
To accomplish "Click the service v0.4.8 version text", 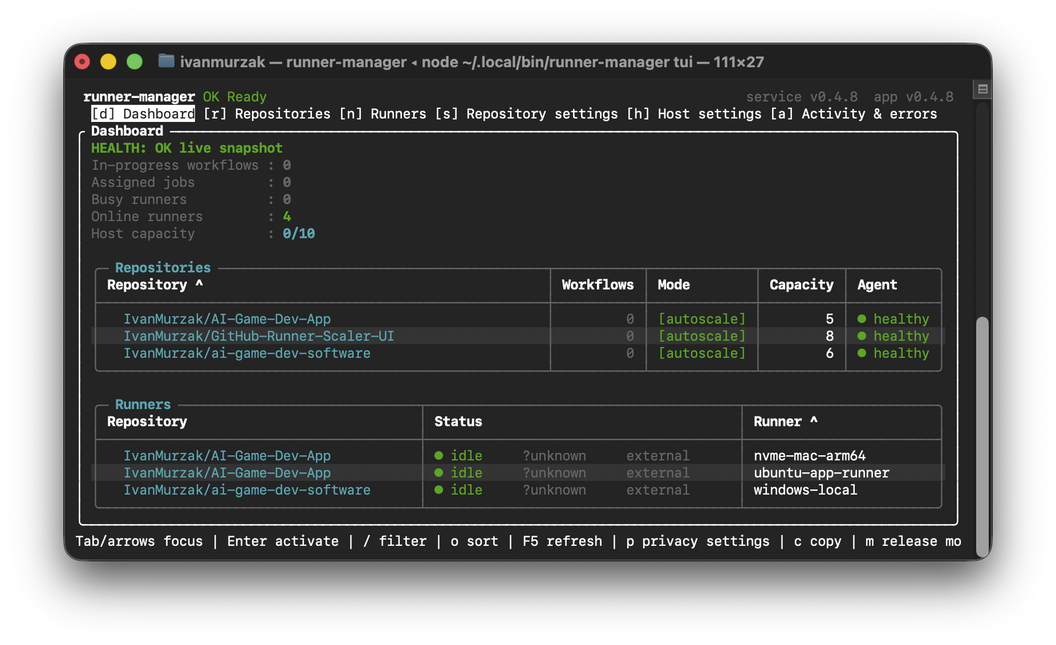I will click(802, 96).
